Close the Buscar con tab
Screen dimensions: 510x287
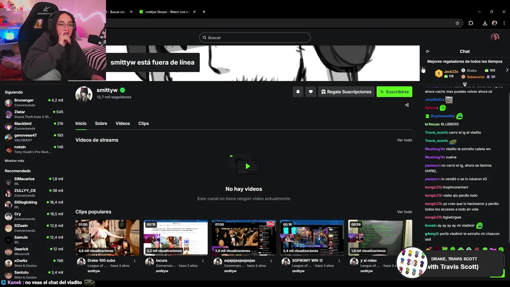[x=131, y=12]
